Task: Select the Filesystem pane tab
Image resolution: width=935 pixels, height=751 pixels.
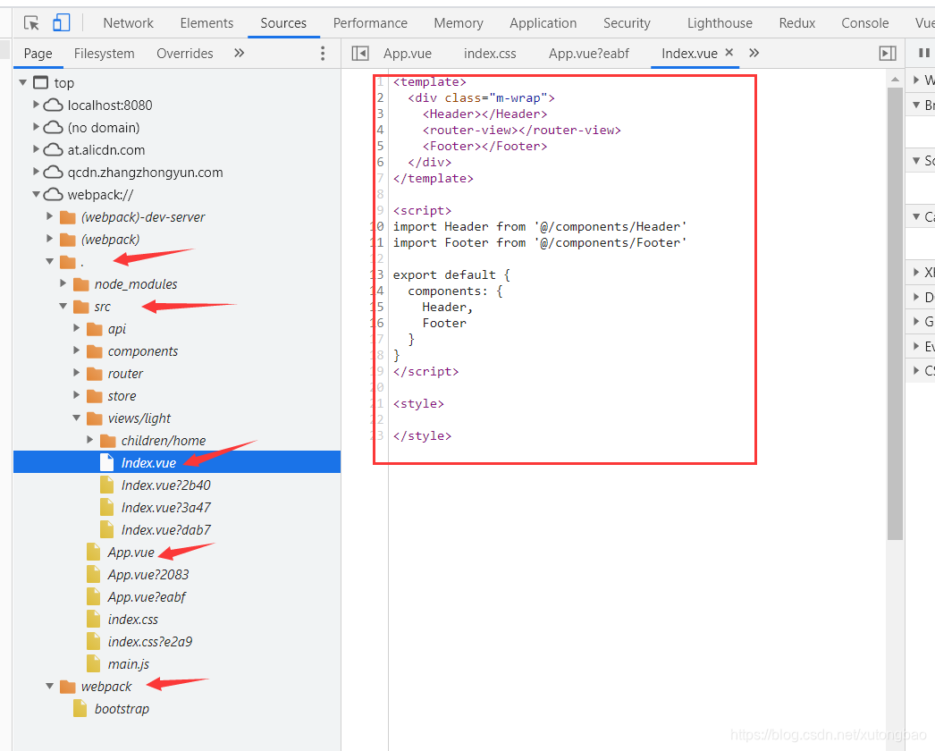Action: [105, 54]
